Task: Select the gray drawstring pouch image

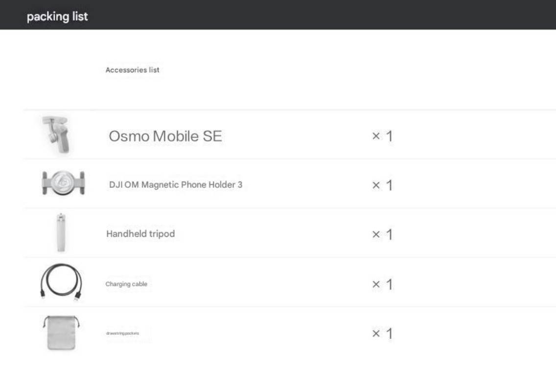Action: point(61,333)
